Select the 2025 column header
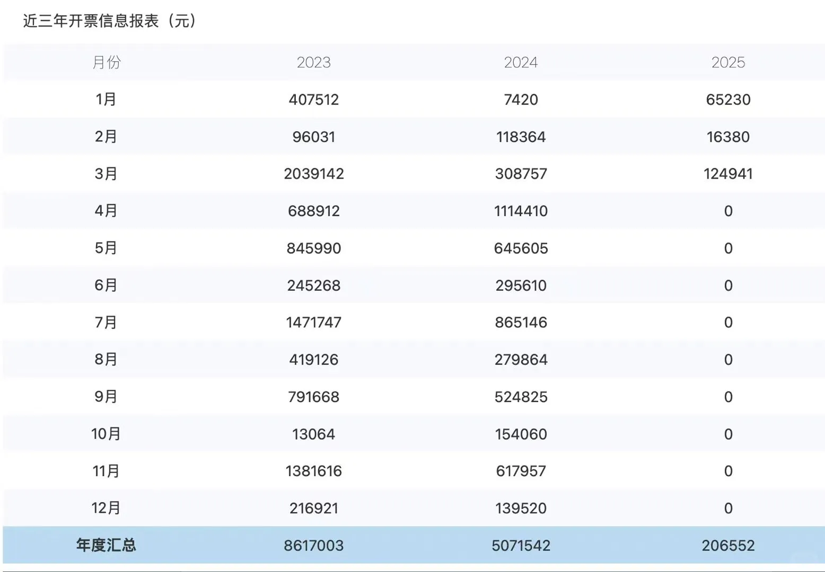Image resolution: width=825 pixels, height=572 pixels. tap(728, 62)
